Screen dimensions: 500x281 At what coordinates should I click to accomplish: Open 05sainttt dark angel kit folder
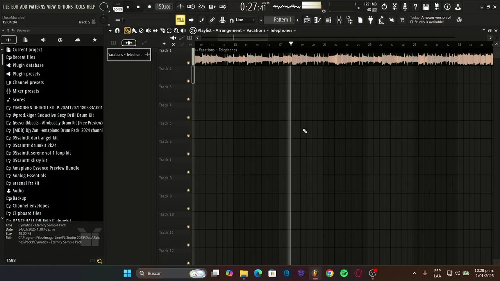tap(32, 138)
